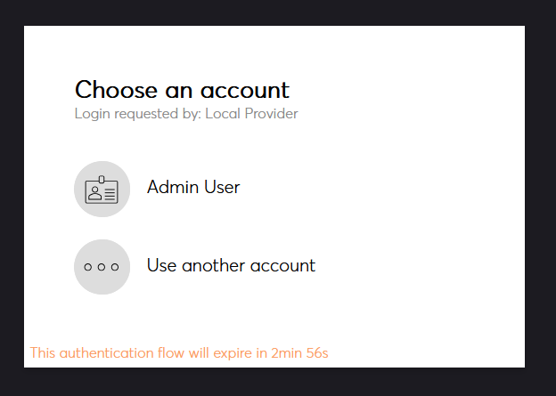Click the rightmost dot of the ellipsis icon
Screen dimensions: 556x396
(115, 267)
